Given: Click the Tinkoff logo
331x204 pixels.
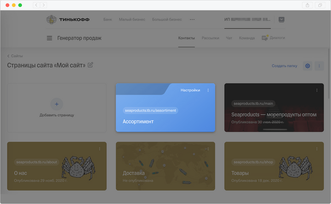Looking at the screenshot, I should 68,20.
